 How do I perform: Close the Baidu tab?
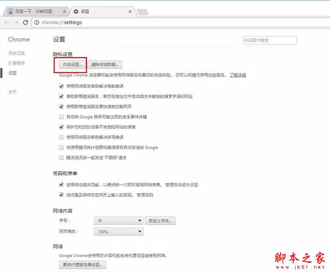(64, 11)
